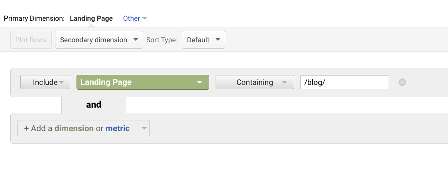
Task: Click white arrow on green Landing Page selector
Action: coord(200,83)
